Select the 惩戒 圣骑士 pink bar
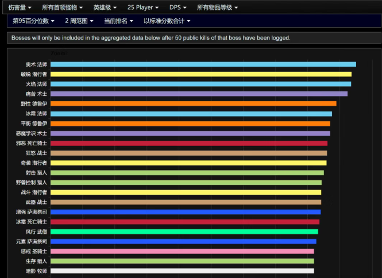Screen dimensions: 382x278 (182, 251)
